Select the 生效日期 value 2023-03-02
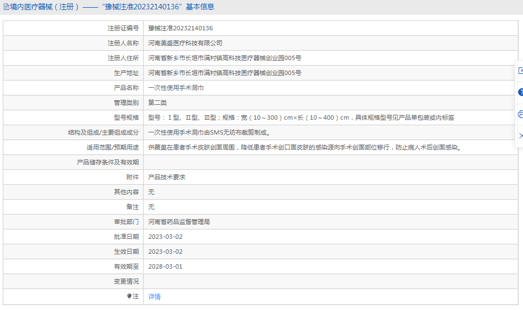 click(166, 252)
